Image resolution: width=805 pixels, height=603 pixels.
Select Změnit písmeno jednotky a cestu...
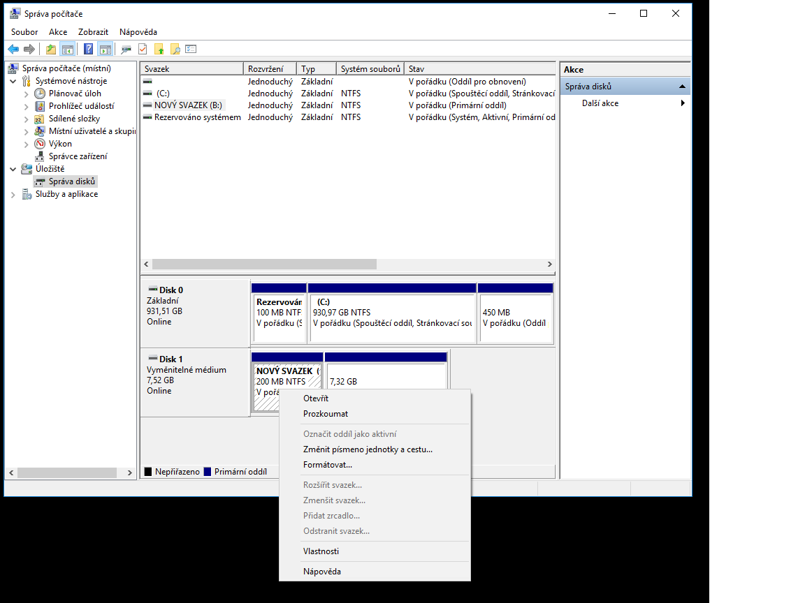click(x=368, y=449)
